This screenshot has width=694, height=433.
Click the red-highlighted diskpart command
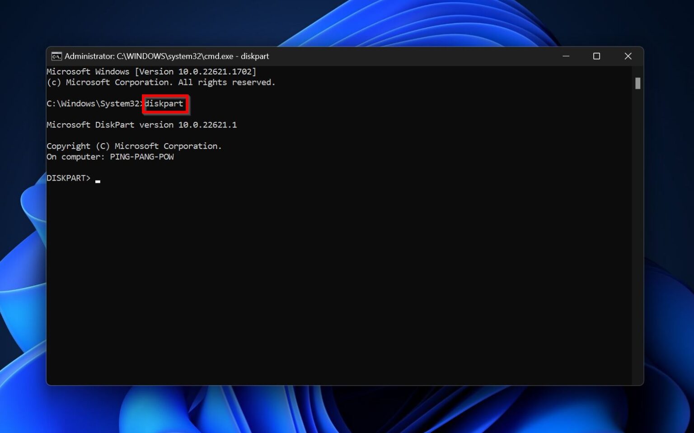164,104
